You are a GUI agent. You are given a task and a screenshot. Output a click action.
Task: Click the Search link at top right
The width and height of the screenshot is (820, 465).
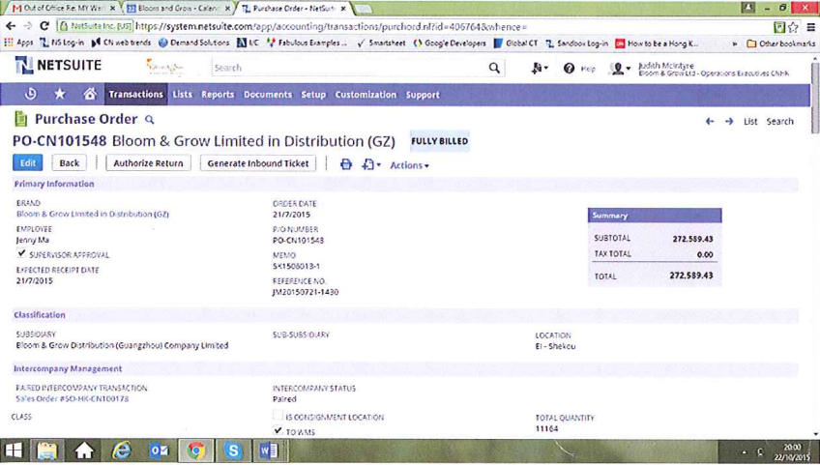click(779, 122)
